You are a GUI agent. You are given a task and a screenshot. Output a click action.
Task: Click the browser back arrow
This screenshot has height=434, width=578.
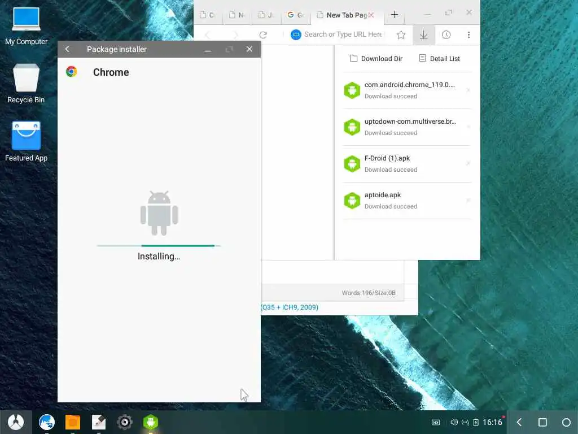tap(208, 34)
